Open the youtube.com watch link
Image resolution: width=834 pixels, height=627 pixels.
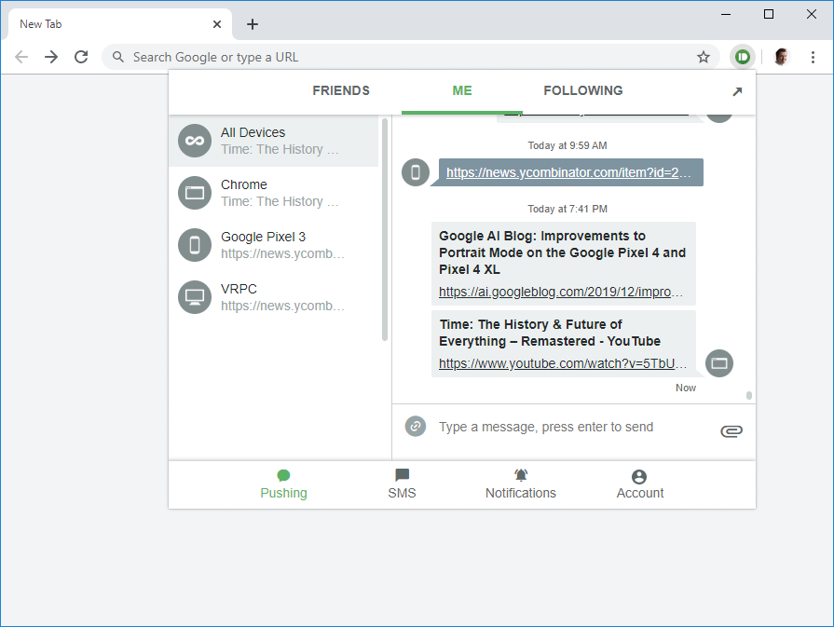coord(563,363)
